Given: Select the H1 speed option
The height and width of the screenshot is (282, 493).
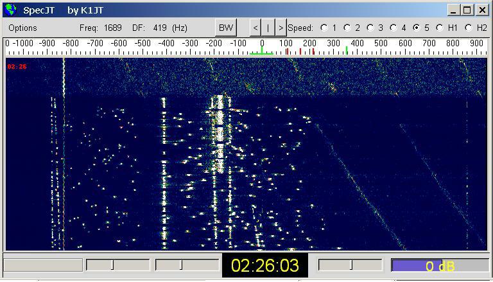Looking at the screenshot, I should coord(440,28).
